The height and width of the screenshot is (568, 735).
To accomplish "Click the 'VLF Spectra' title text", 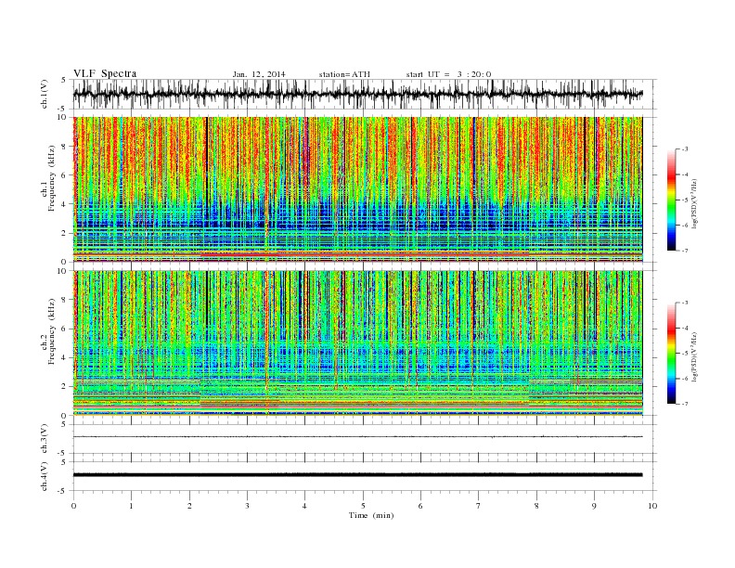I will pos(105,73).
